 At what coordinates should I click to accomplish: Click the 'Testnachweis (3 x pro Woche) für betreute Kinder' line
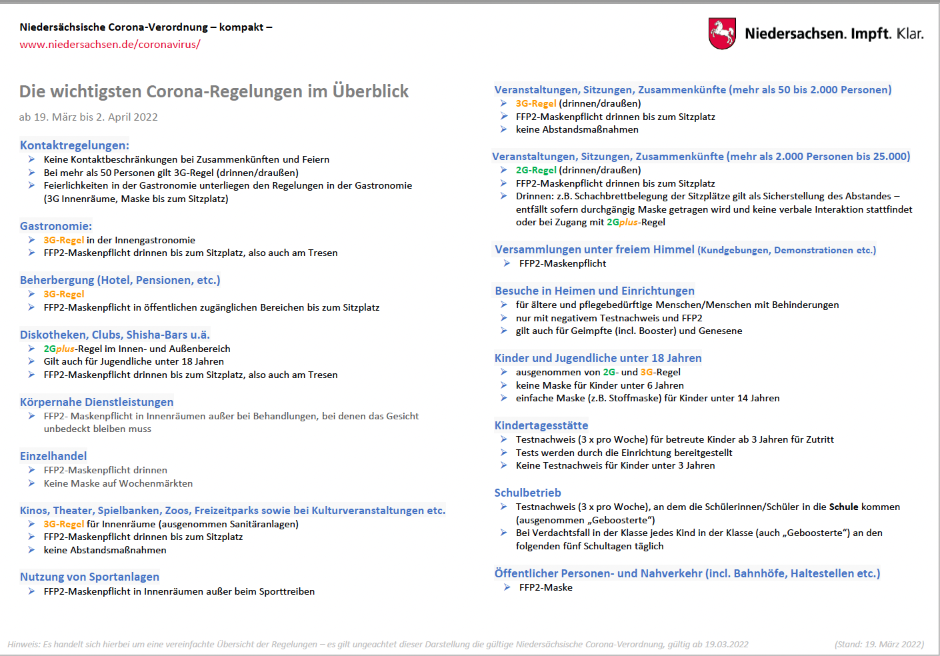(x=675, y=439)
